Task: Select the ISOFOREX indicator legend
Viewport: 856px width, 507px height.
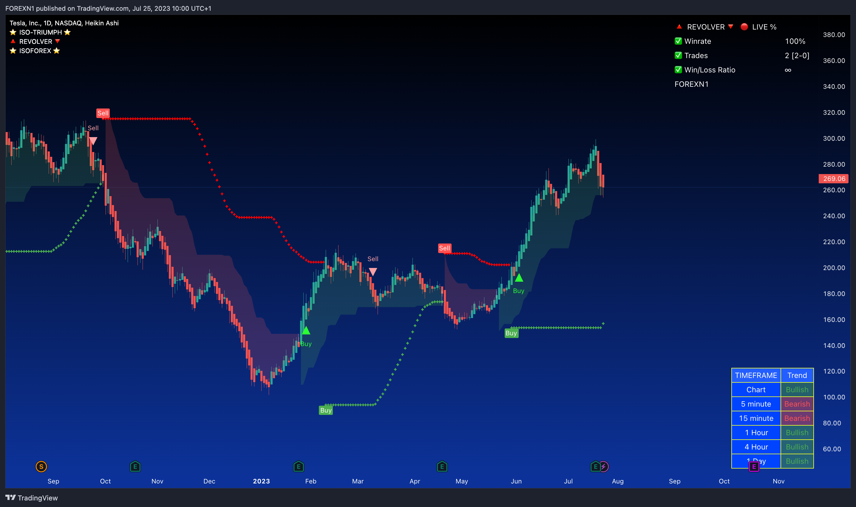Action: pyautogui.click(x=35, y=51)
